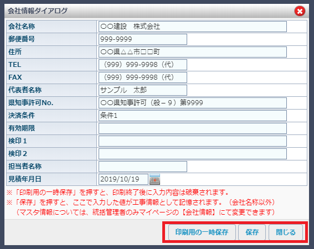Edit the 見積年月日 date field
The height and width of the screenshot is (249, 314).
[123, 179]
